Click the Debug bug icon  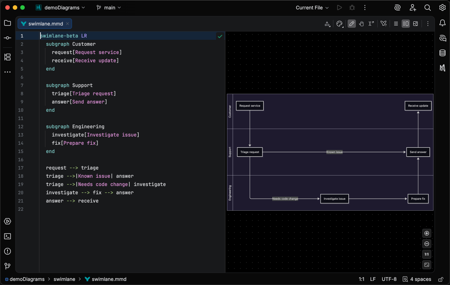coord(352,7)
